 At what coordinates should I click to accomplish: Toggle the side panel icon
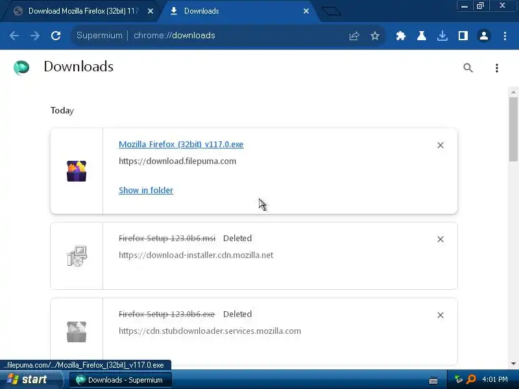[463, 36]
